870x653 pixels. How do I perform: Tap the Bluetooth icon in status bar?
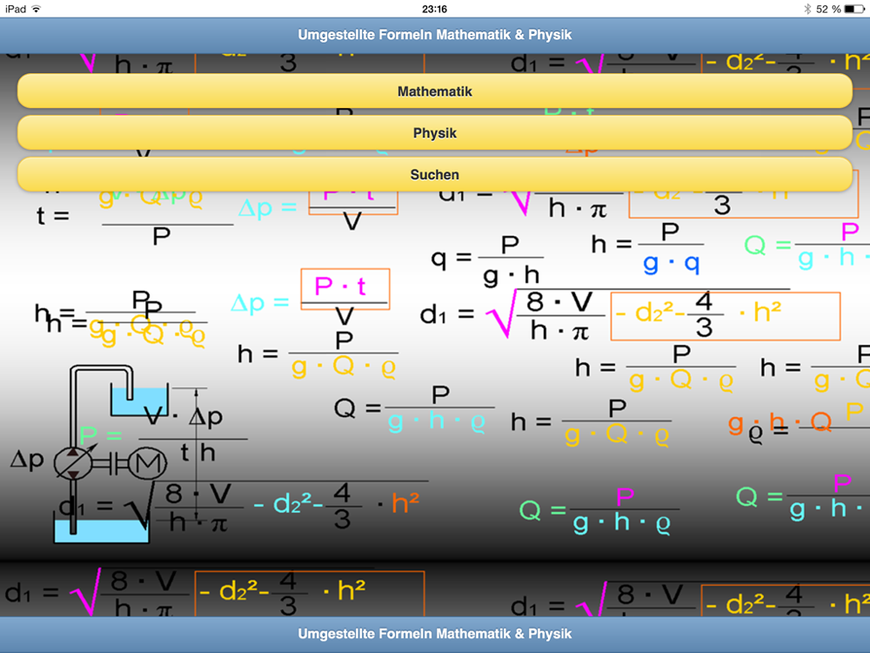point(807,9)
